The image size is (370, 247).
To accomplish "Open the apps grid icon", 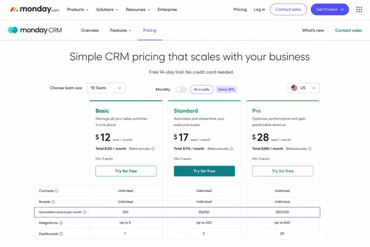I will point(359,9).
